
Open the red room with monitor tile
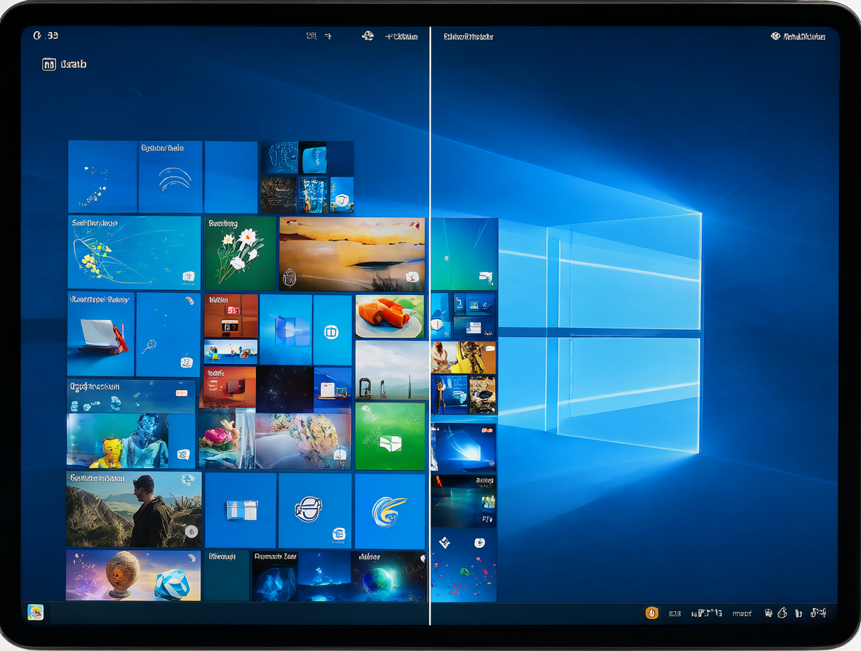coord(228,388)
